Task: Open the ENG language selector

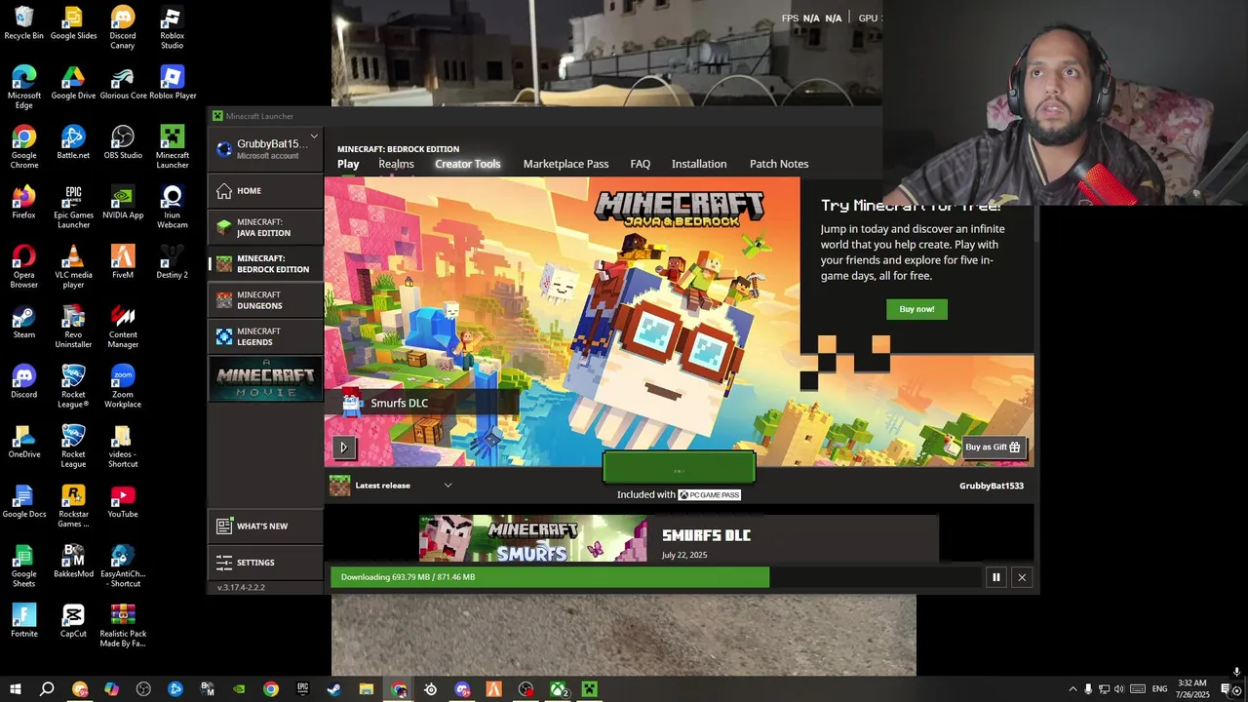Action: 1159,689
